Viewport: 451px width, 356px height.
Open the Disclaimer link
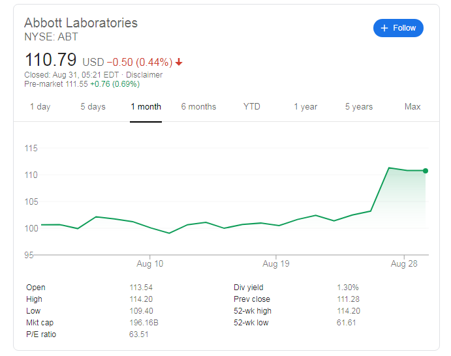(144, 75)
